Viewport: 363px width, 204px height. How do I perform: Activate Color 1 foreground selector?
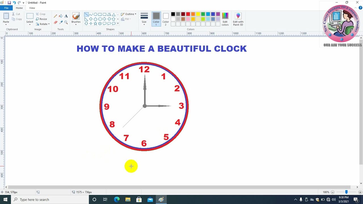pos(156,19)
